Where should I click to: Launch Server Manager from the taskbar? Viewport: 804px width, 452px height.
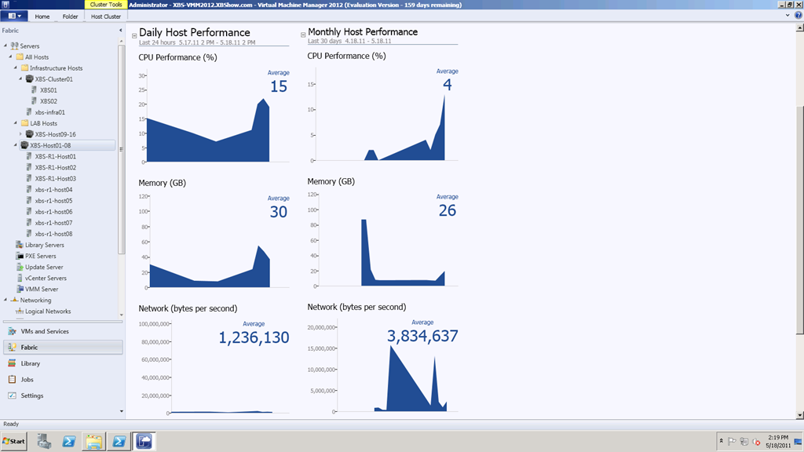pos(44,441)
